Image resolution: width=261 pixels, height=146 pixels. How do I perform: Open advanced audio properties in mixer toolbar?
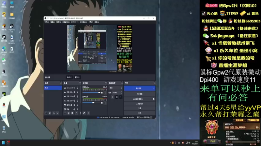tap(84, 113)
